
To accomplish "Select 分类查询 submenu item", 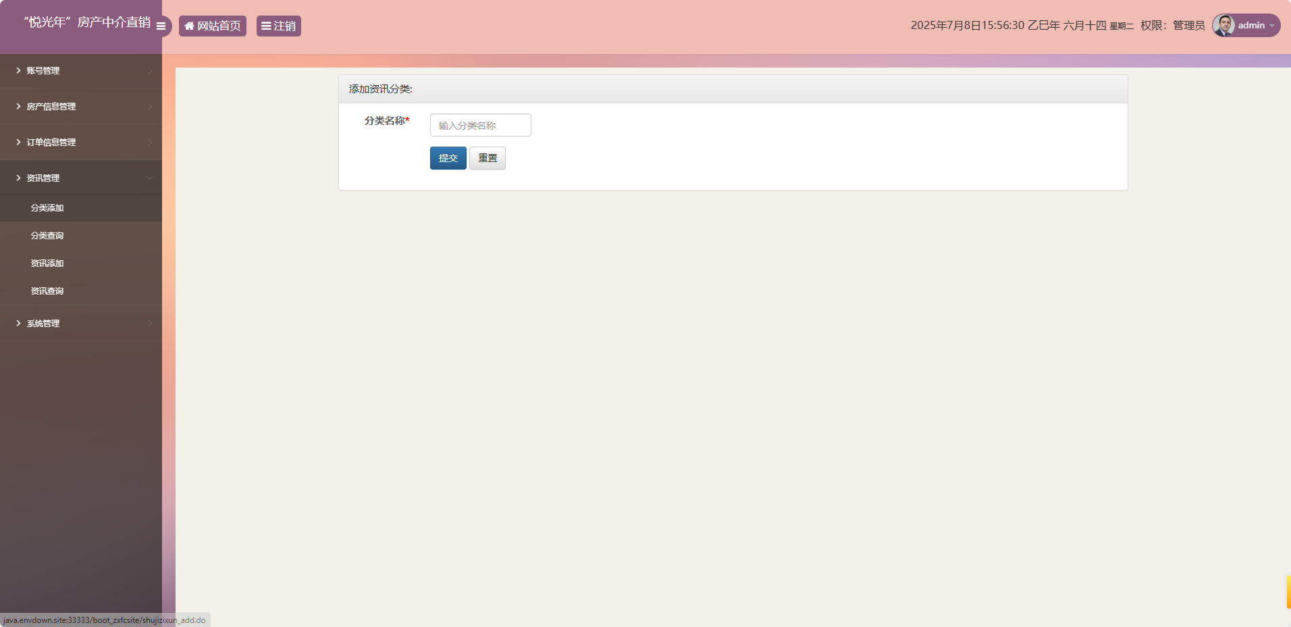I will point(81,236).
